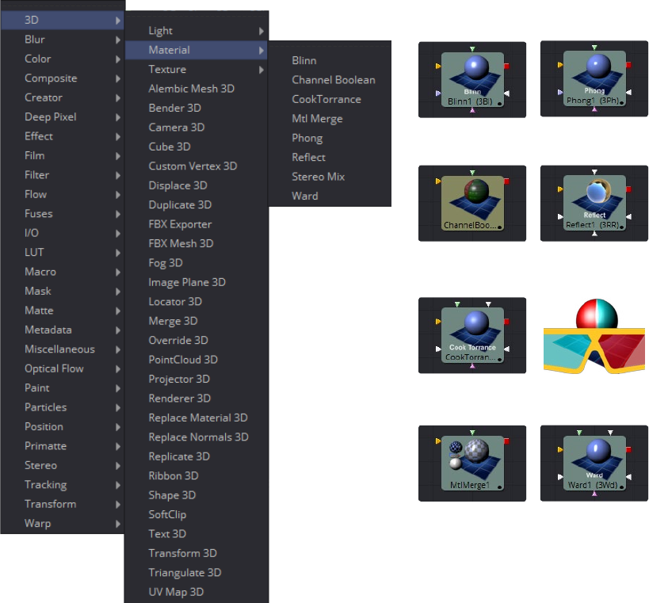Add Image Plane 3D tool
649x603 pixels.
pyautogui.click(x=187, y=283)
